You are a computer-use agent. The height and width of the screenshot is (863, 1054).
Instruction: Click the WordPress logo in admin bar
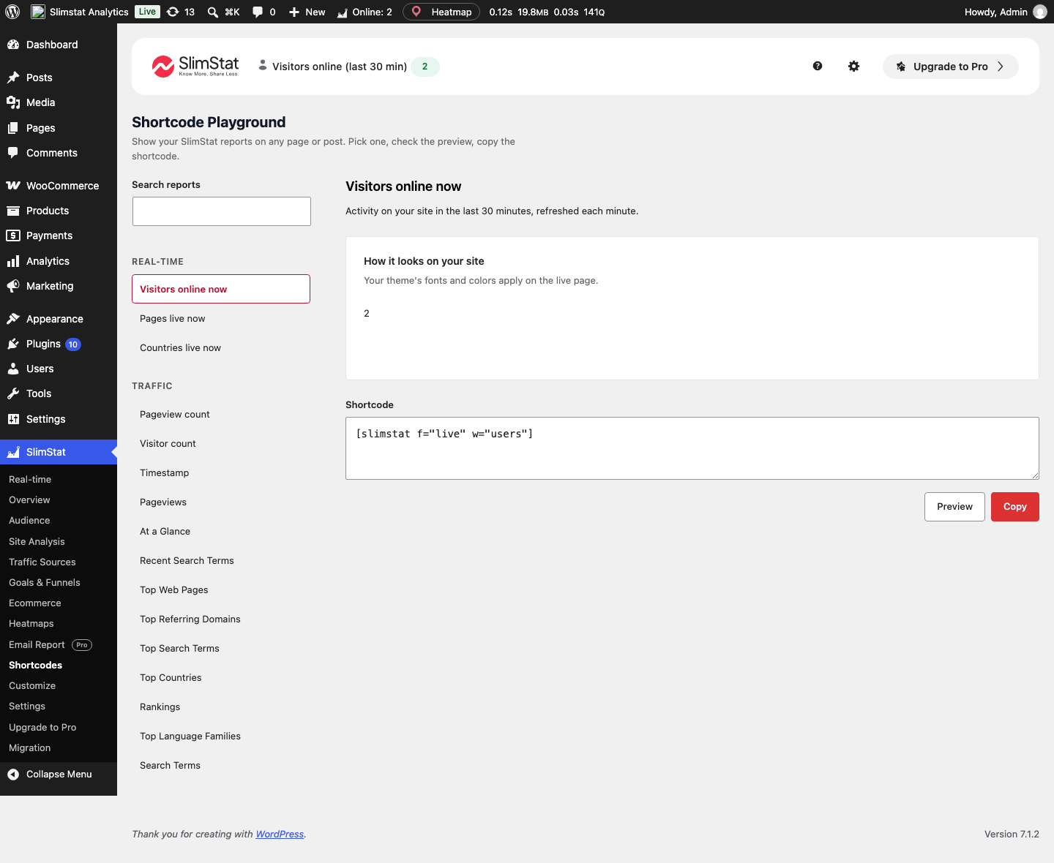12,12
